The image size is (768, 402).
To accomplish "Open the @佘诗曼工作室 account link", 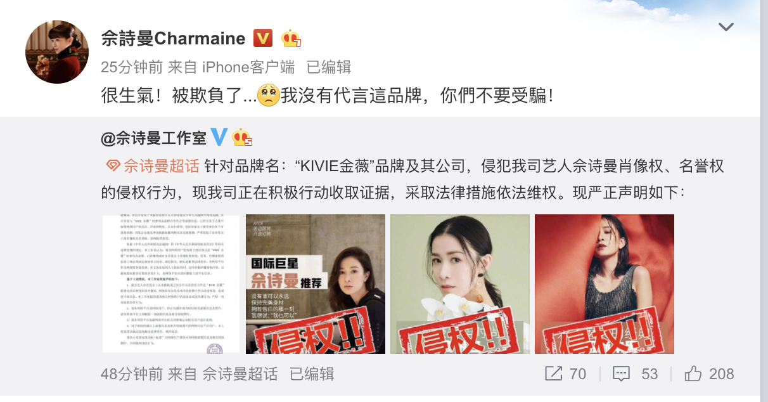I will [154, 137].
